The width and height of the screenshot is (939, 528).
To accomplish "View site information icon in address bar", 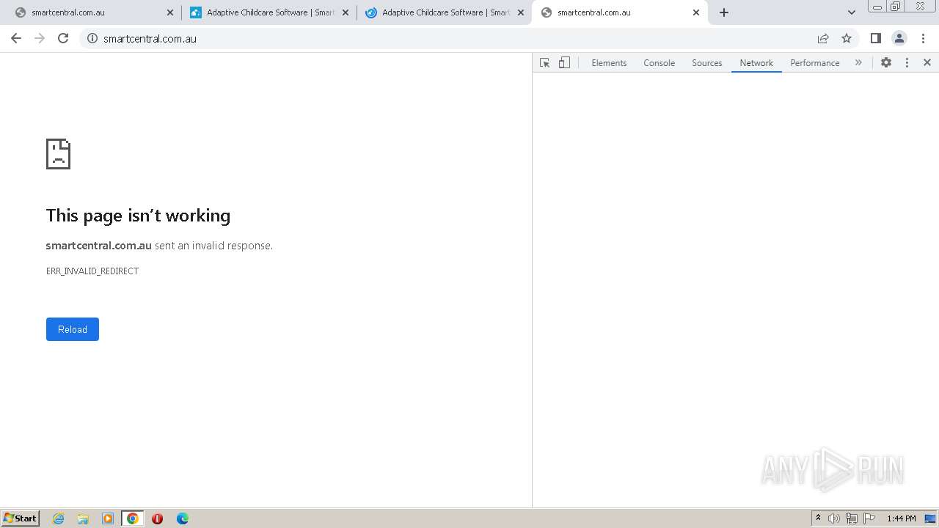I will [x=92, y=38].
